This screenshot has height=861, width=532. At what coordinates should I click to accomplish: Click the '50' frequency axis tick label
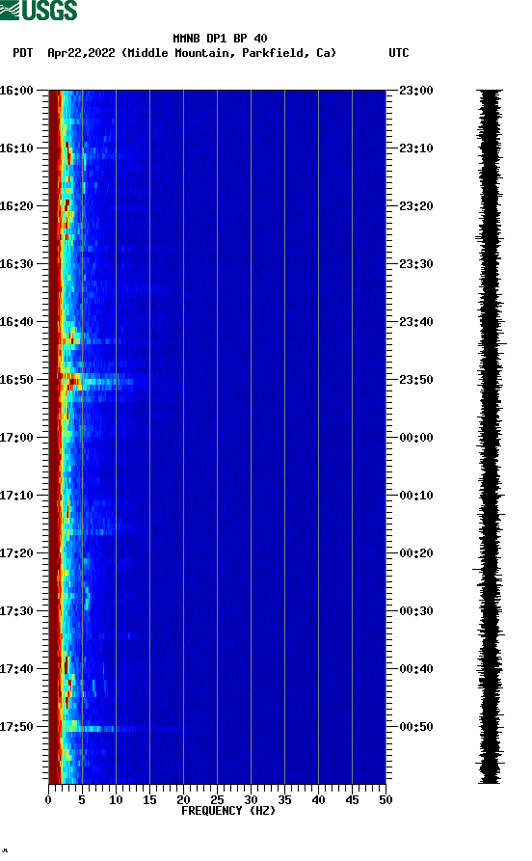pyautogui.click(x=386, y=800)
